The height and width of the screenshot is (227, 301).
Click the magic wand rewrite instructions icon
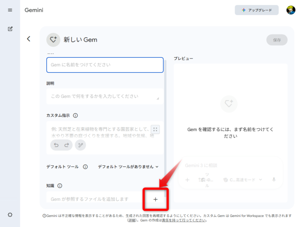point(80,145)
